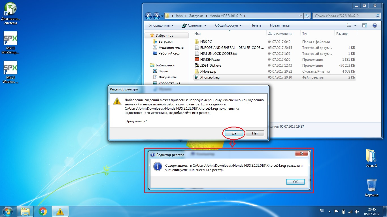Go forward in Explorer navigation
The image size is (387, 217).
[156, 16]
